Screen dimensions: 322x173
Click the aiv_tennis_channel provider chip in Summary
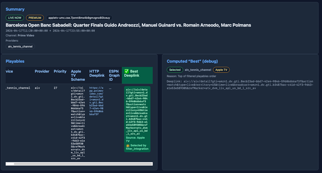[x=20, y=47]
